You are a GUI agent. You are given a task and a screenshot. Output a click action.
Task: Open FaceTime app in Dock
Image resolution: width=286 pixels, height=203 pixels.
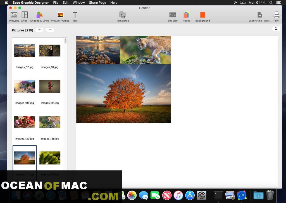(x=155, y=195)
